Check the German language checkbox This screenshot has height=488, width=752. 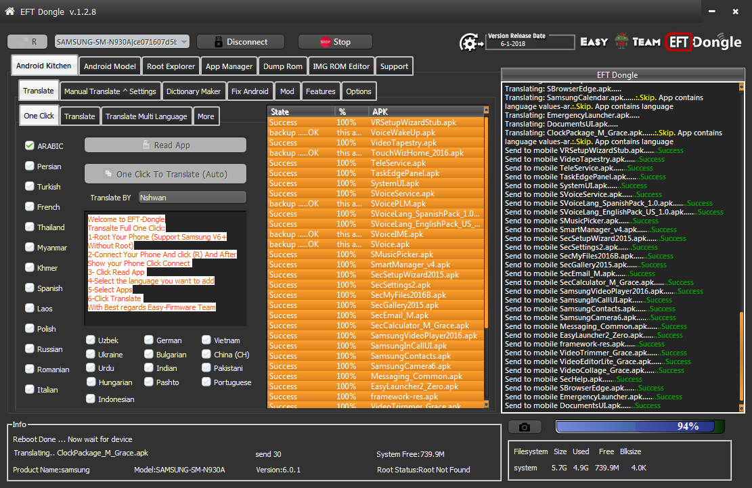(149, 340)
